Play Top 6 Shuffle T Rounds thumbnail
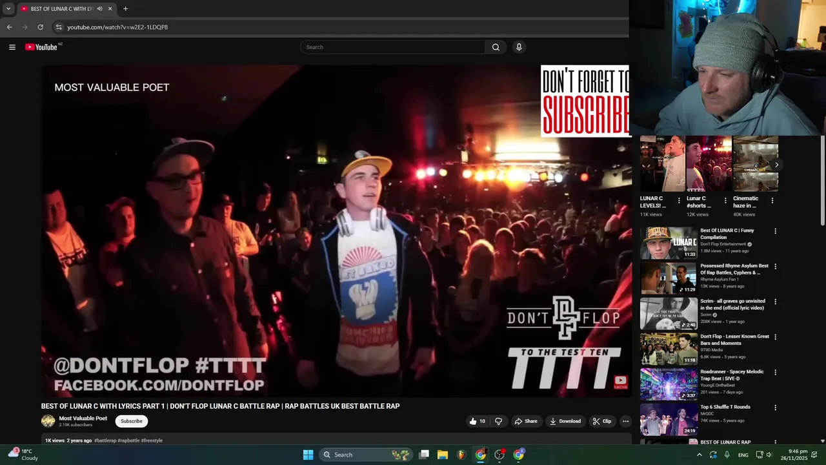 (x=669, y=419)
